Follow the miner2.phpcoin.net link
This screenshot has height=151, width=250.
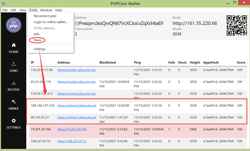tap(77, 106)
